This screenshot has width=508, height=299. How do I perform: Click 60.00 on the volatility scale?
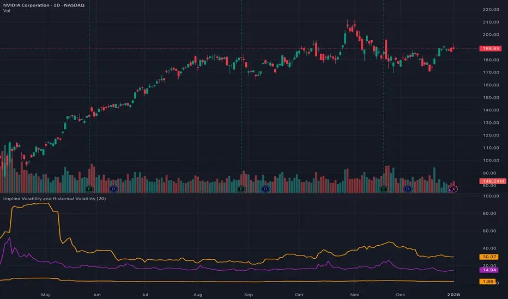[489, 231]
